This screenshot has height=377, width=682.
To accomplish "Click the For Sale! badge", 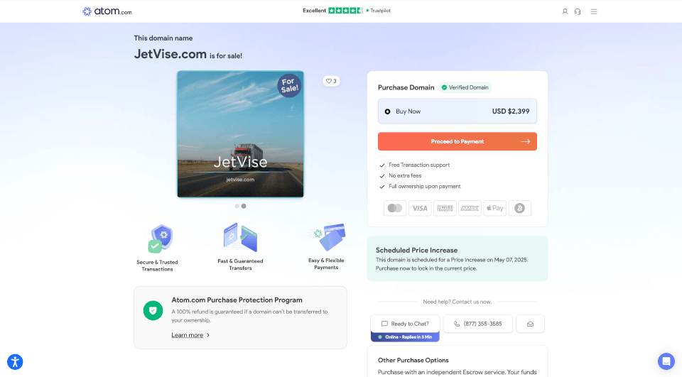I will [289, 86].
